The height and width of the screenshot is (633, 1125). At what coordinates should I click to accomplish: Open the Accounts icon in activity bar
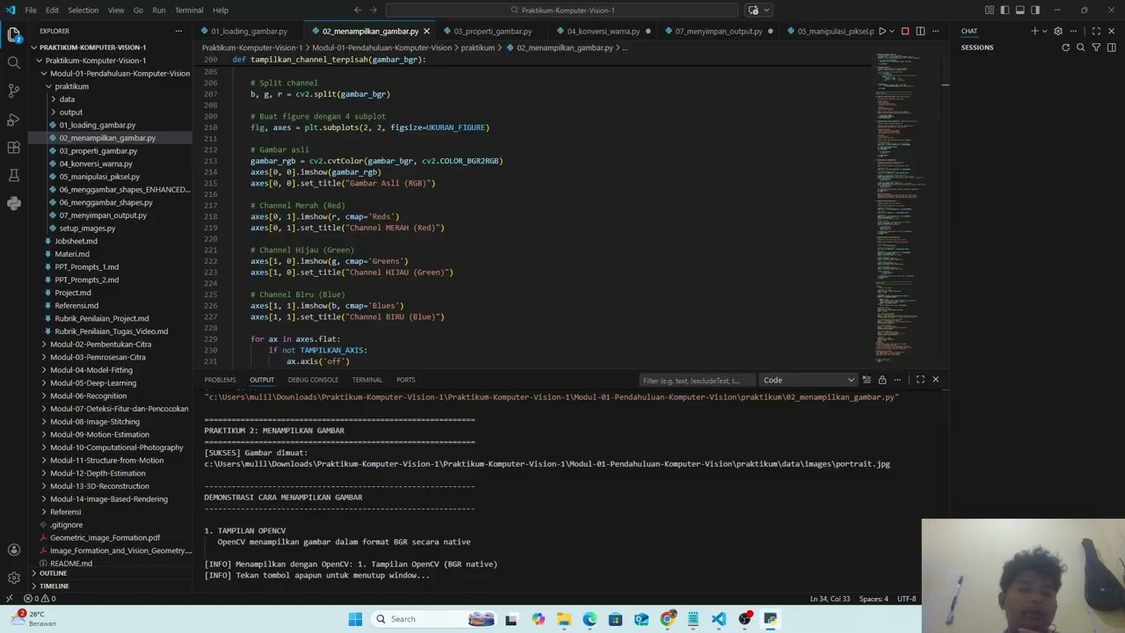[13, 549]
